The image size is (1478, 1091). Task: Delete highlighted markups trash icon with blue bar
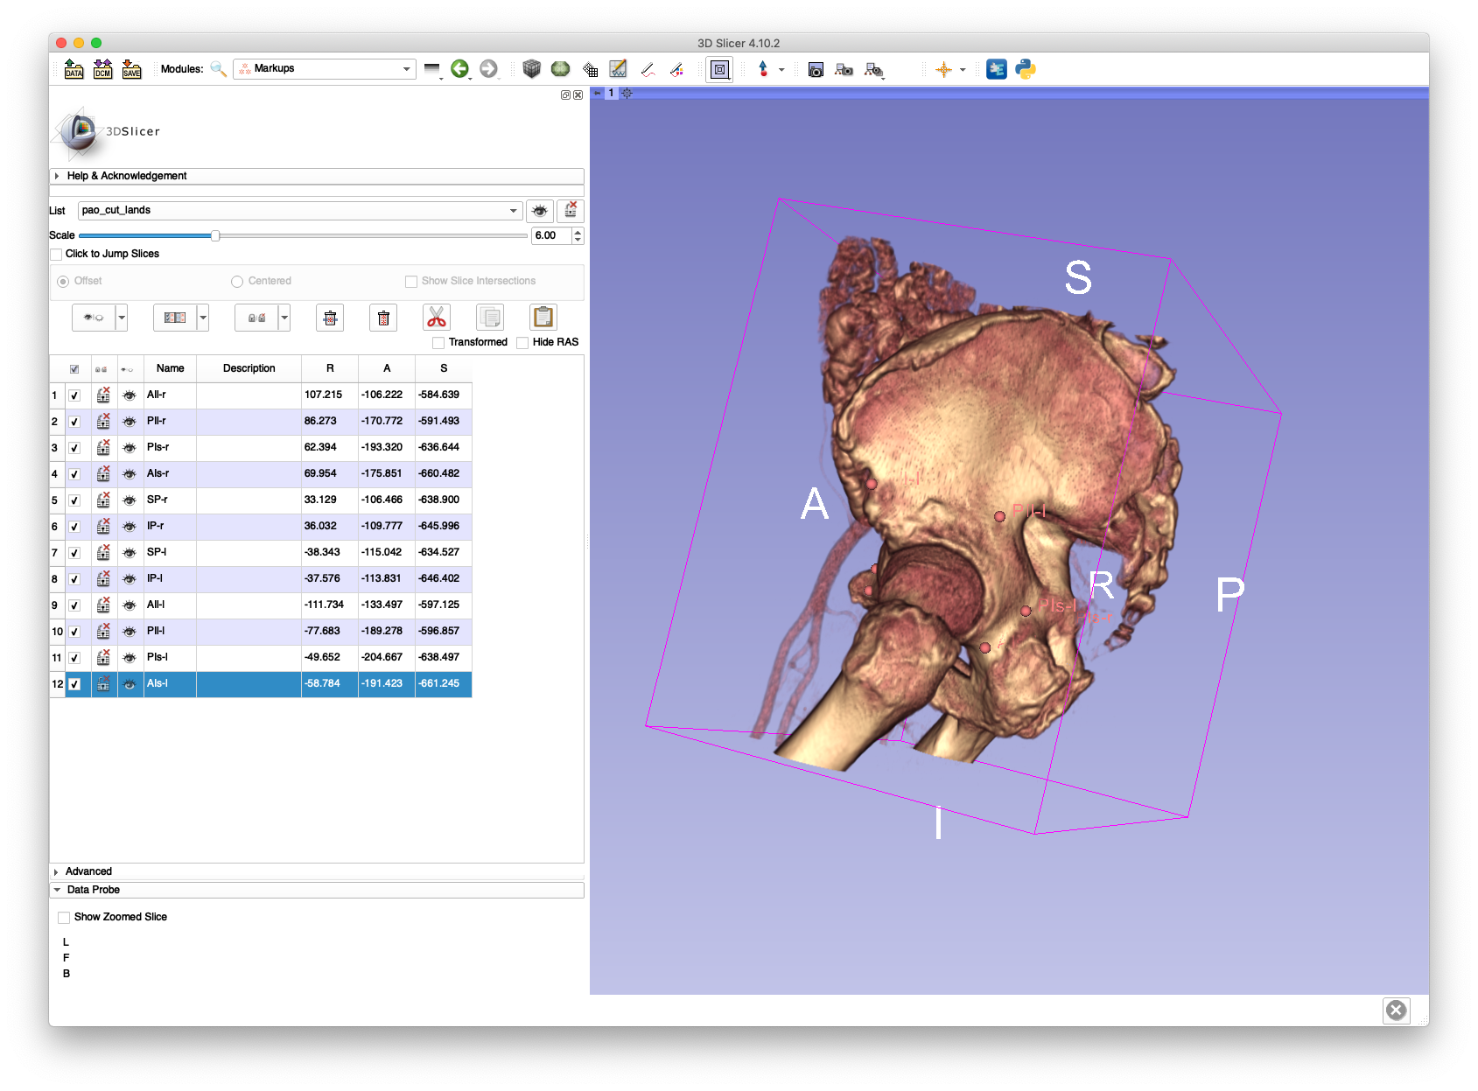[x=330, y=318]
